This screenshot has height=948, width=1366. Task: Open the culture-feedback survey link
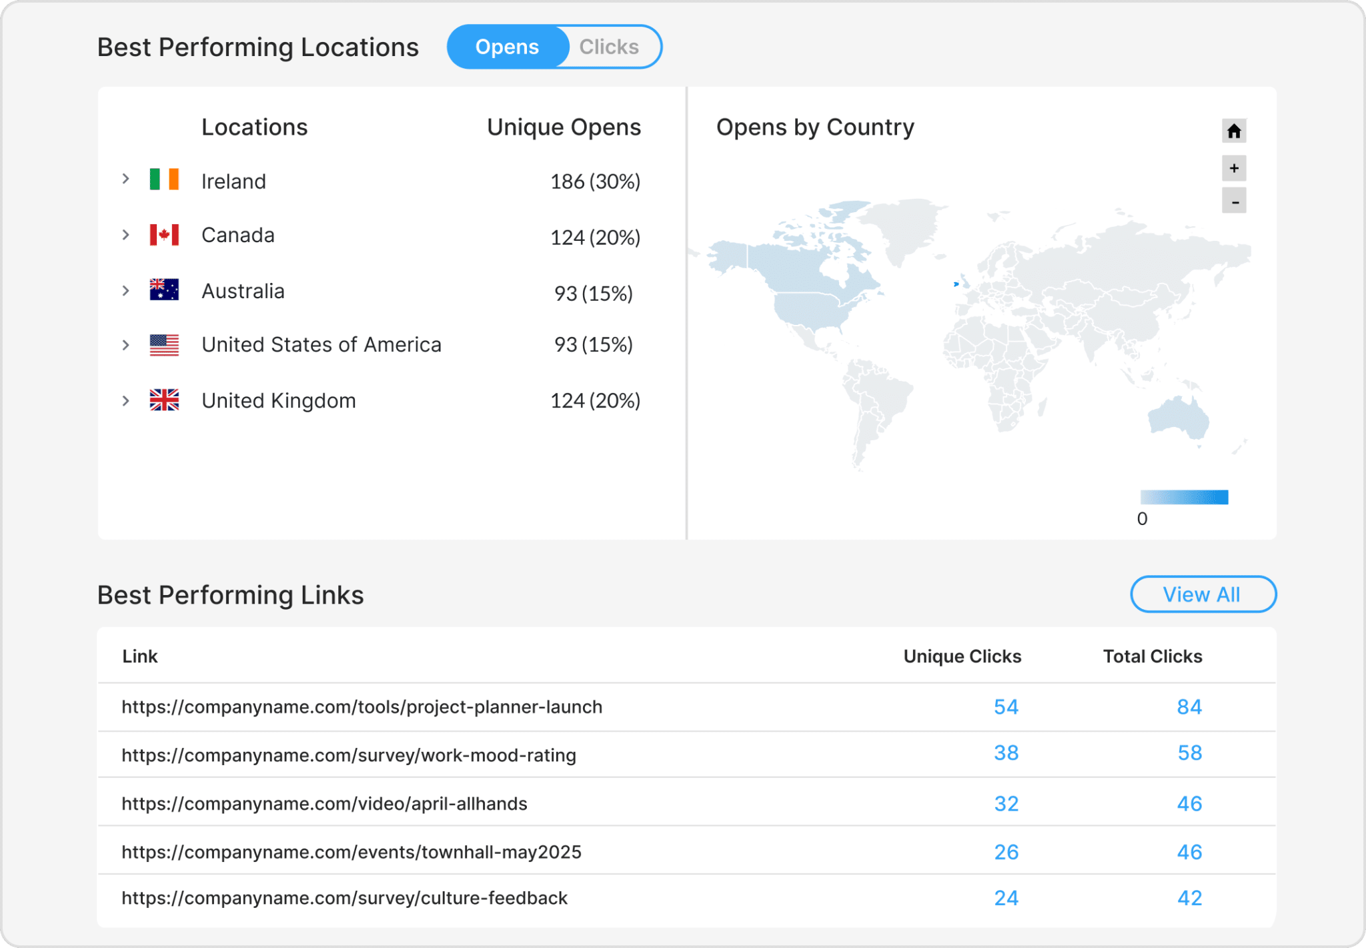[344, 898]
